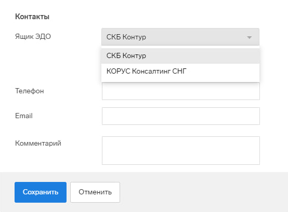Click the highlighted first item in dropdown list
The image size is (288, 212).
pos(180,55)
